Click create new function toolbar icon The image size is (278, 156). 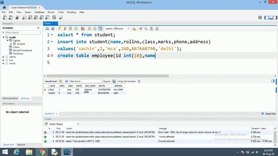[47, 17]
